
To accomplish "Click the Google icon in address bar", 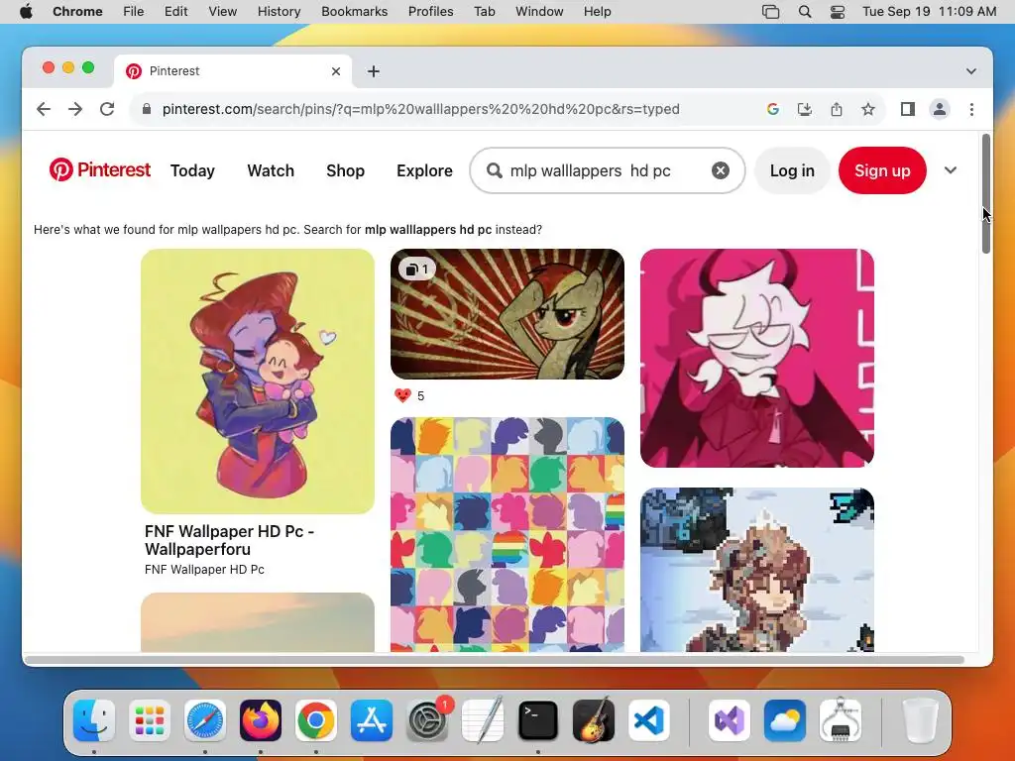I will pos(772,109).
